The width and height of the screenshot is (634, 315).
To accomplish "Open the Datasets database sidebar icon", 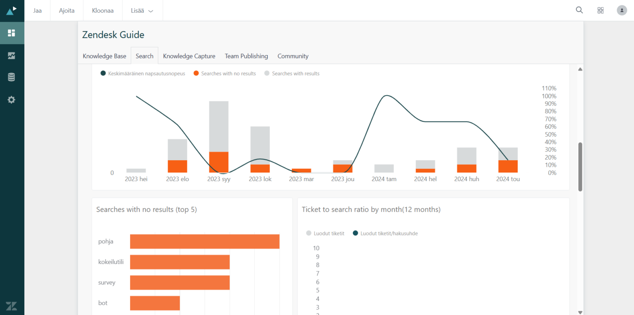I will (12, 77).
